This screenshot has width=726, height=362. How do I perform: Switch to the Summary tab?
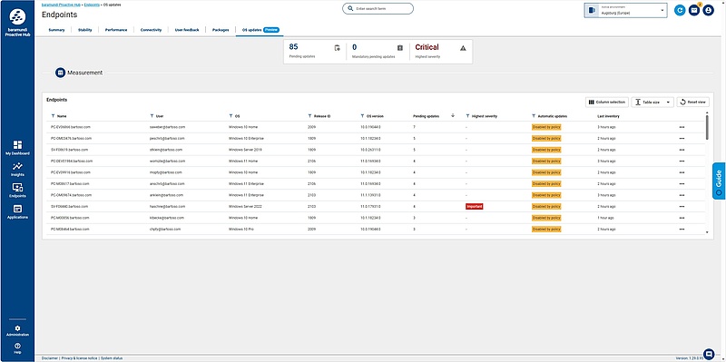(x=56, y=30)
